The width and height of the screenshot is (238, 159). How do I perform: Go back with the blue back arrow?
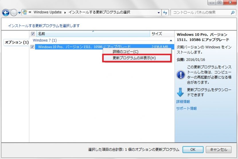6,13
